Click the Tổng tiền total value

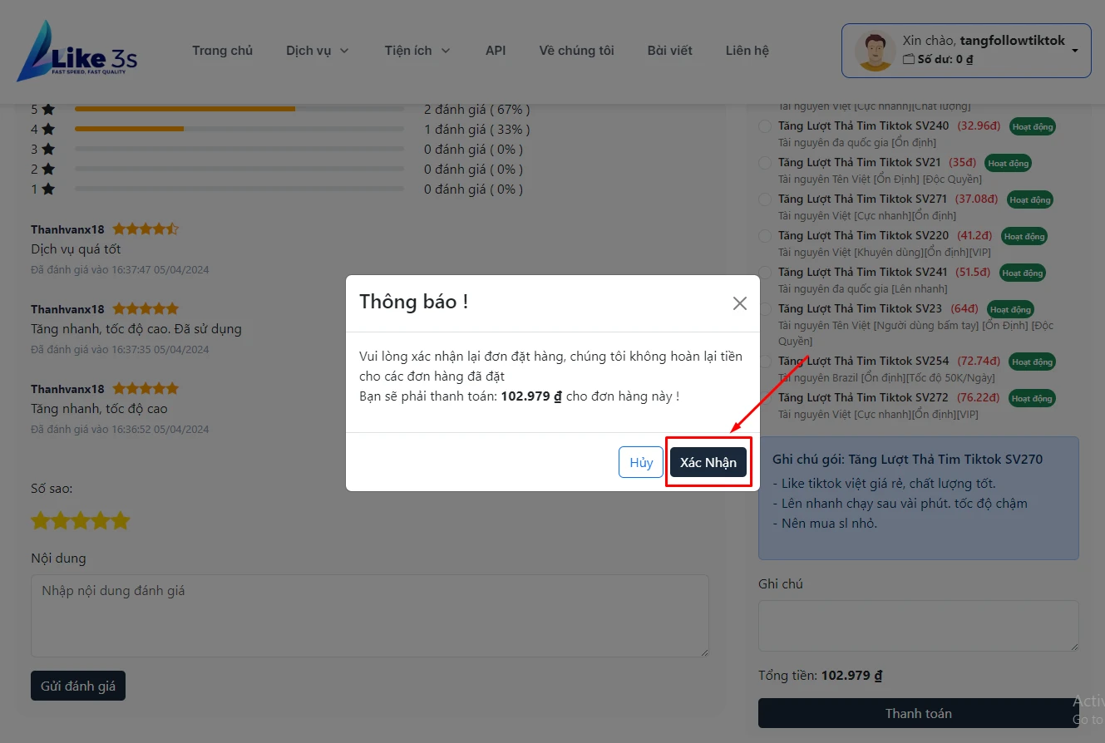851,675
